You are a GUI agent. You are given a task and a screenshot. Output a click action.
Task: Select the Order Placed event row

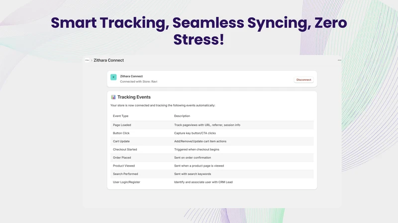212,158
